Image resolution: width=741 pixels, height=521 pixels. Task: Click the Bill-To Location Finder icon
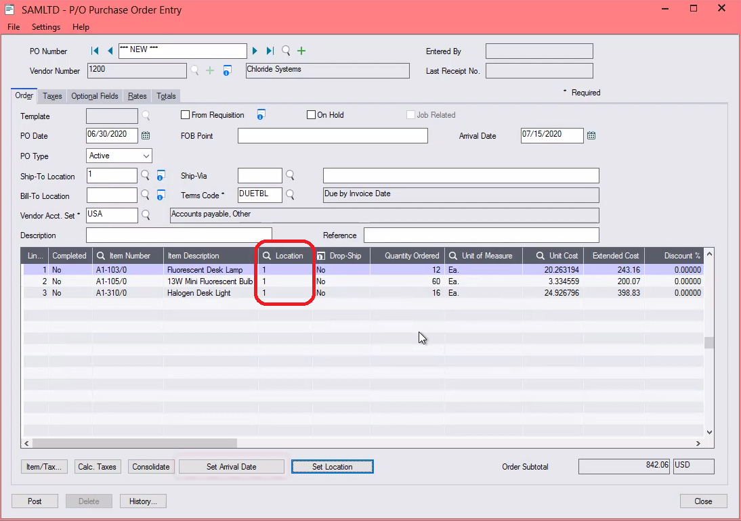coord(145,195)
